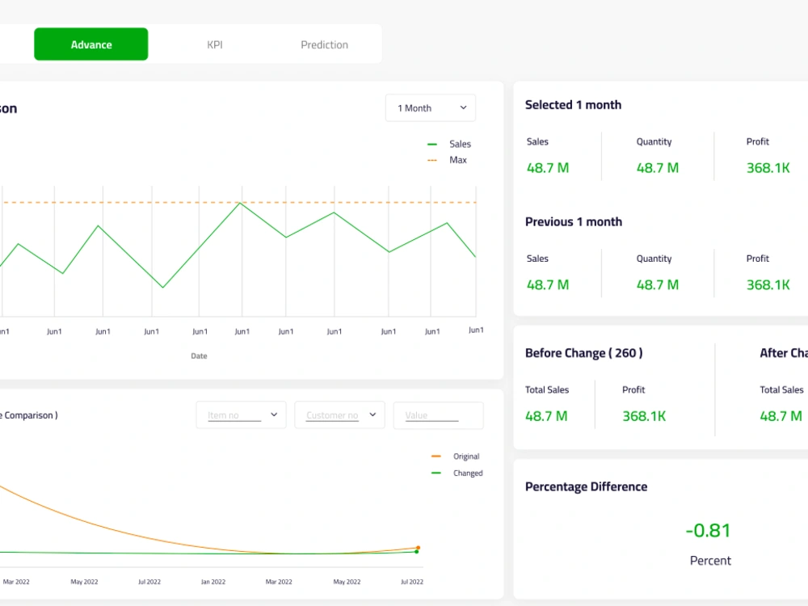Click the green Sales legend line icon
The height and width of the screenshot is (606, 808).
(x=434, y=142)
